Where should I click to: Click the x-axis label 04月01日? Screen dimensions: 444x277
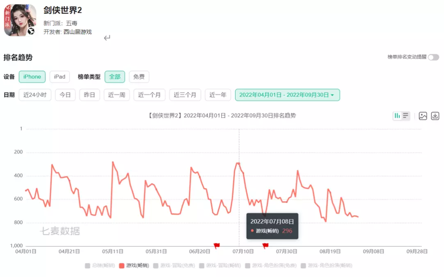click(x=26, y=251)
